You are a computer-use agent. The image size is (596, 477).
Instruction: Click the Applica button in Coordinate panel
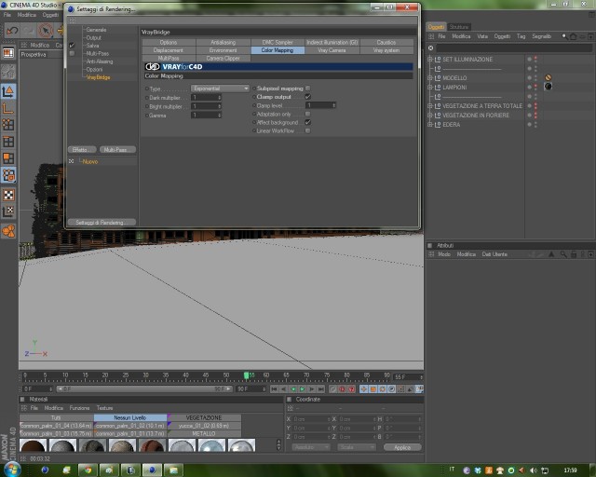[402, 447]
